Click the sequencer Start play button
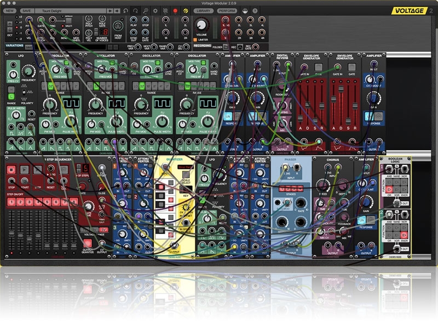This screenshot has width=438, height=321. (x=24, y=170)
